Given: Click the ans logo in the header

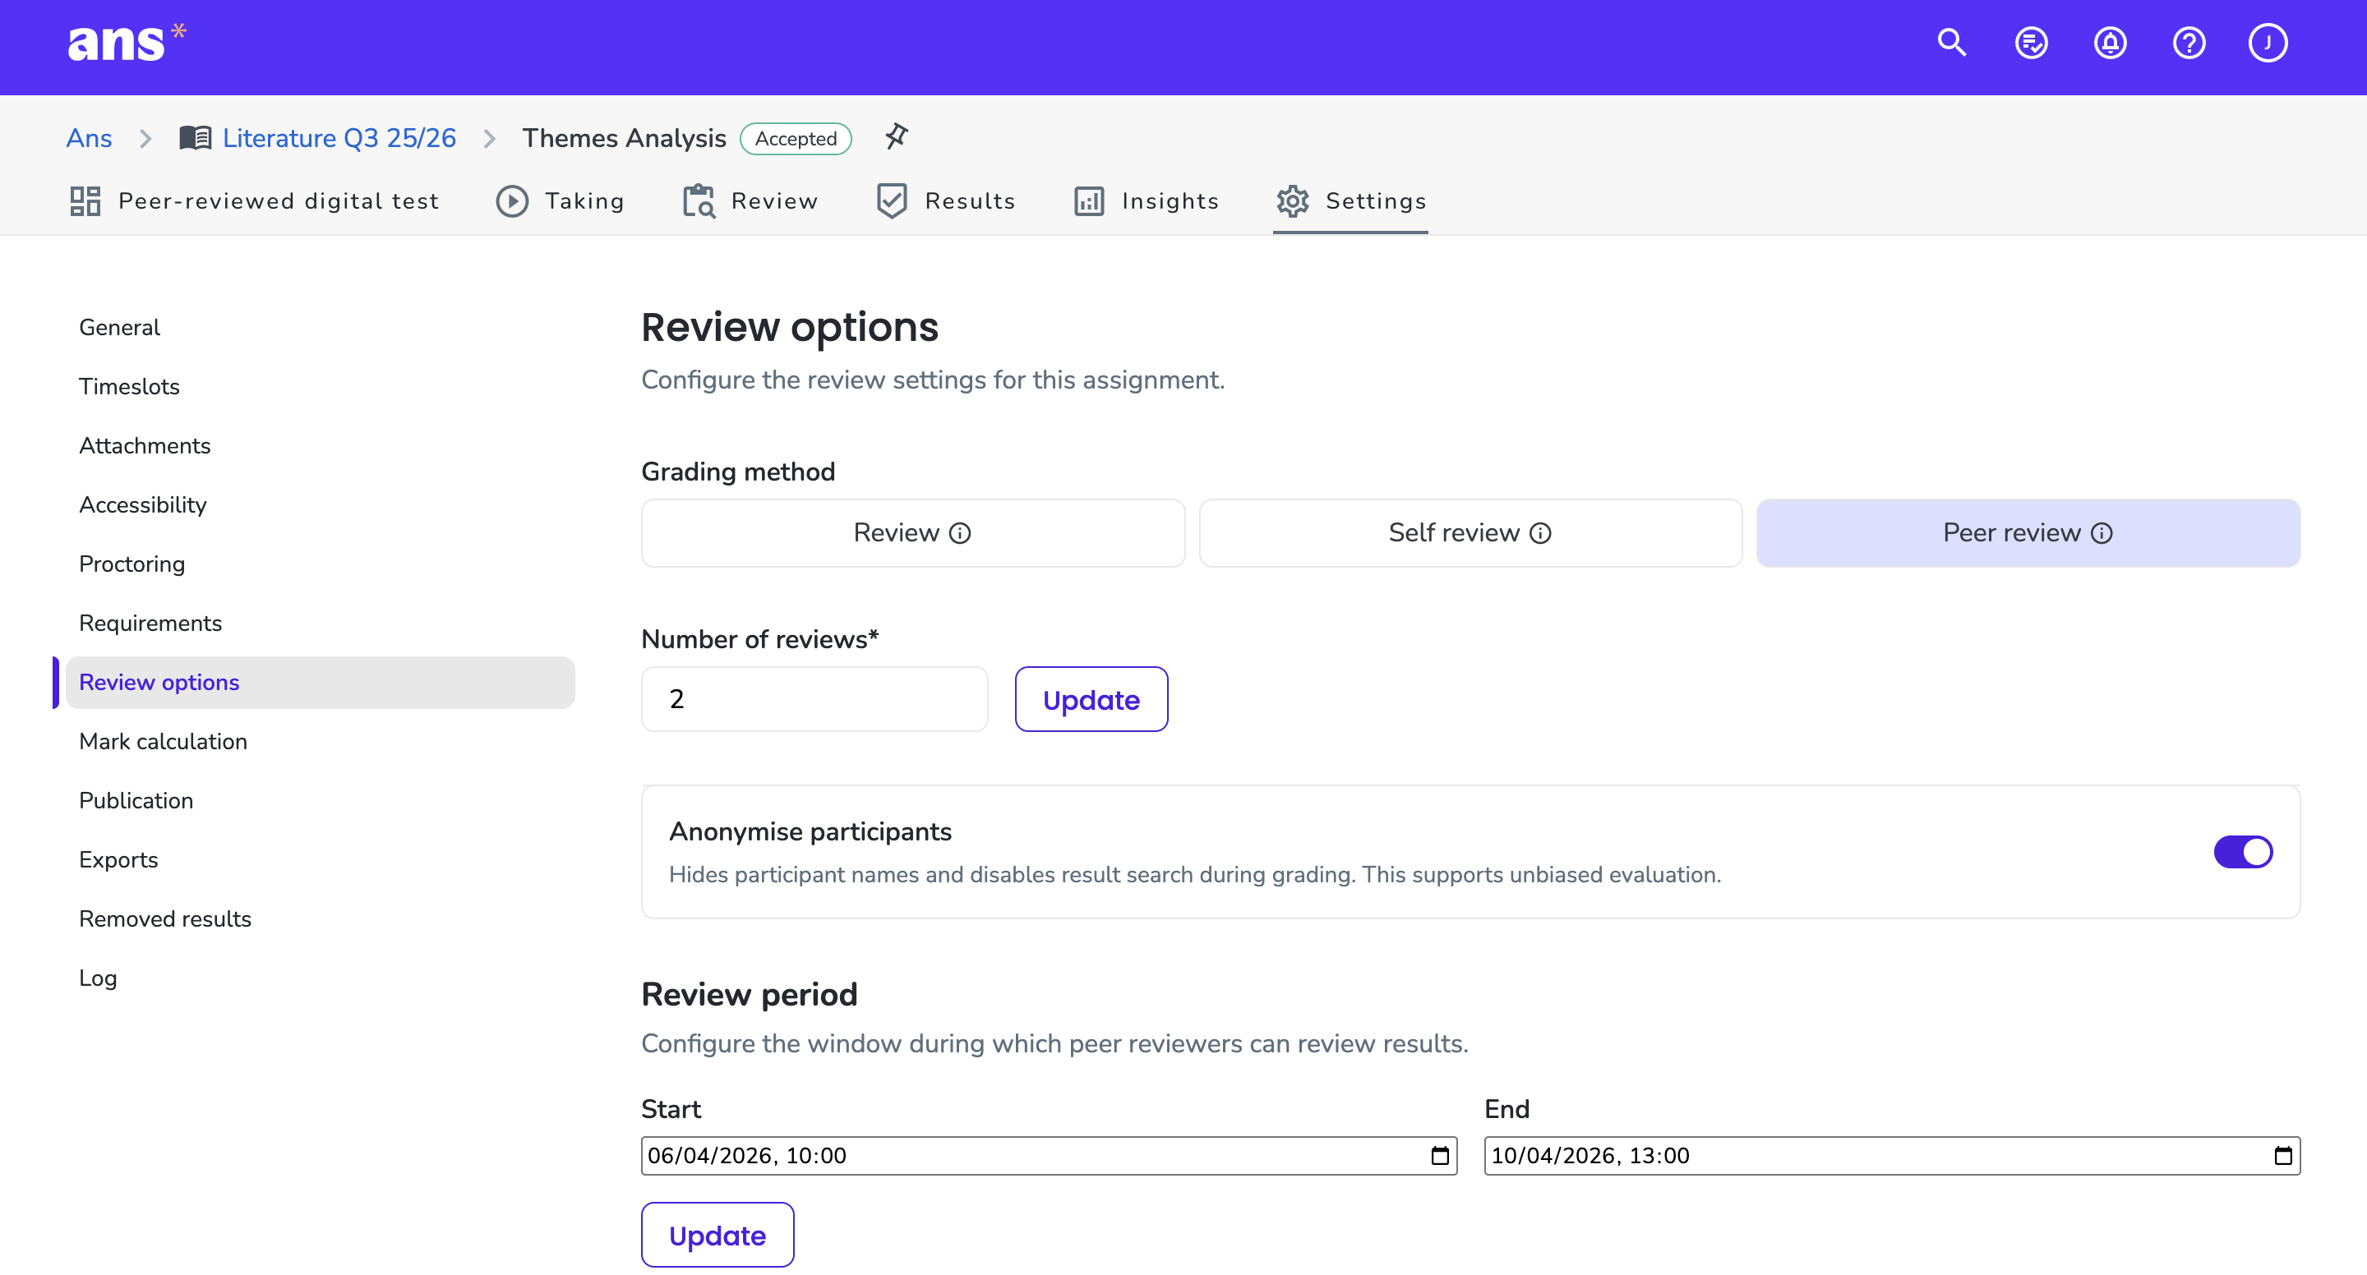Looking at the screenshot, I should (127, 42).
